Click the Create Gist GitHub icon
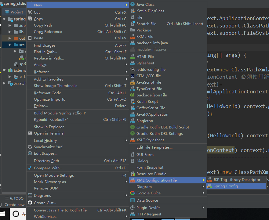This screenshot has width=269, height=220. (30, 203)
